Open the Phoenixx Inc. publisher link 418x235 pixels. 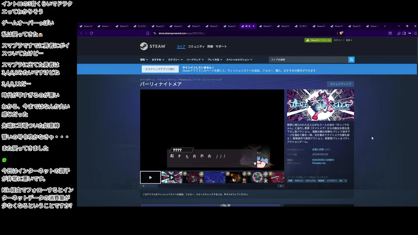[x=319, y=163]
